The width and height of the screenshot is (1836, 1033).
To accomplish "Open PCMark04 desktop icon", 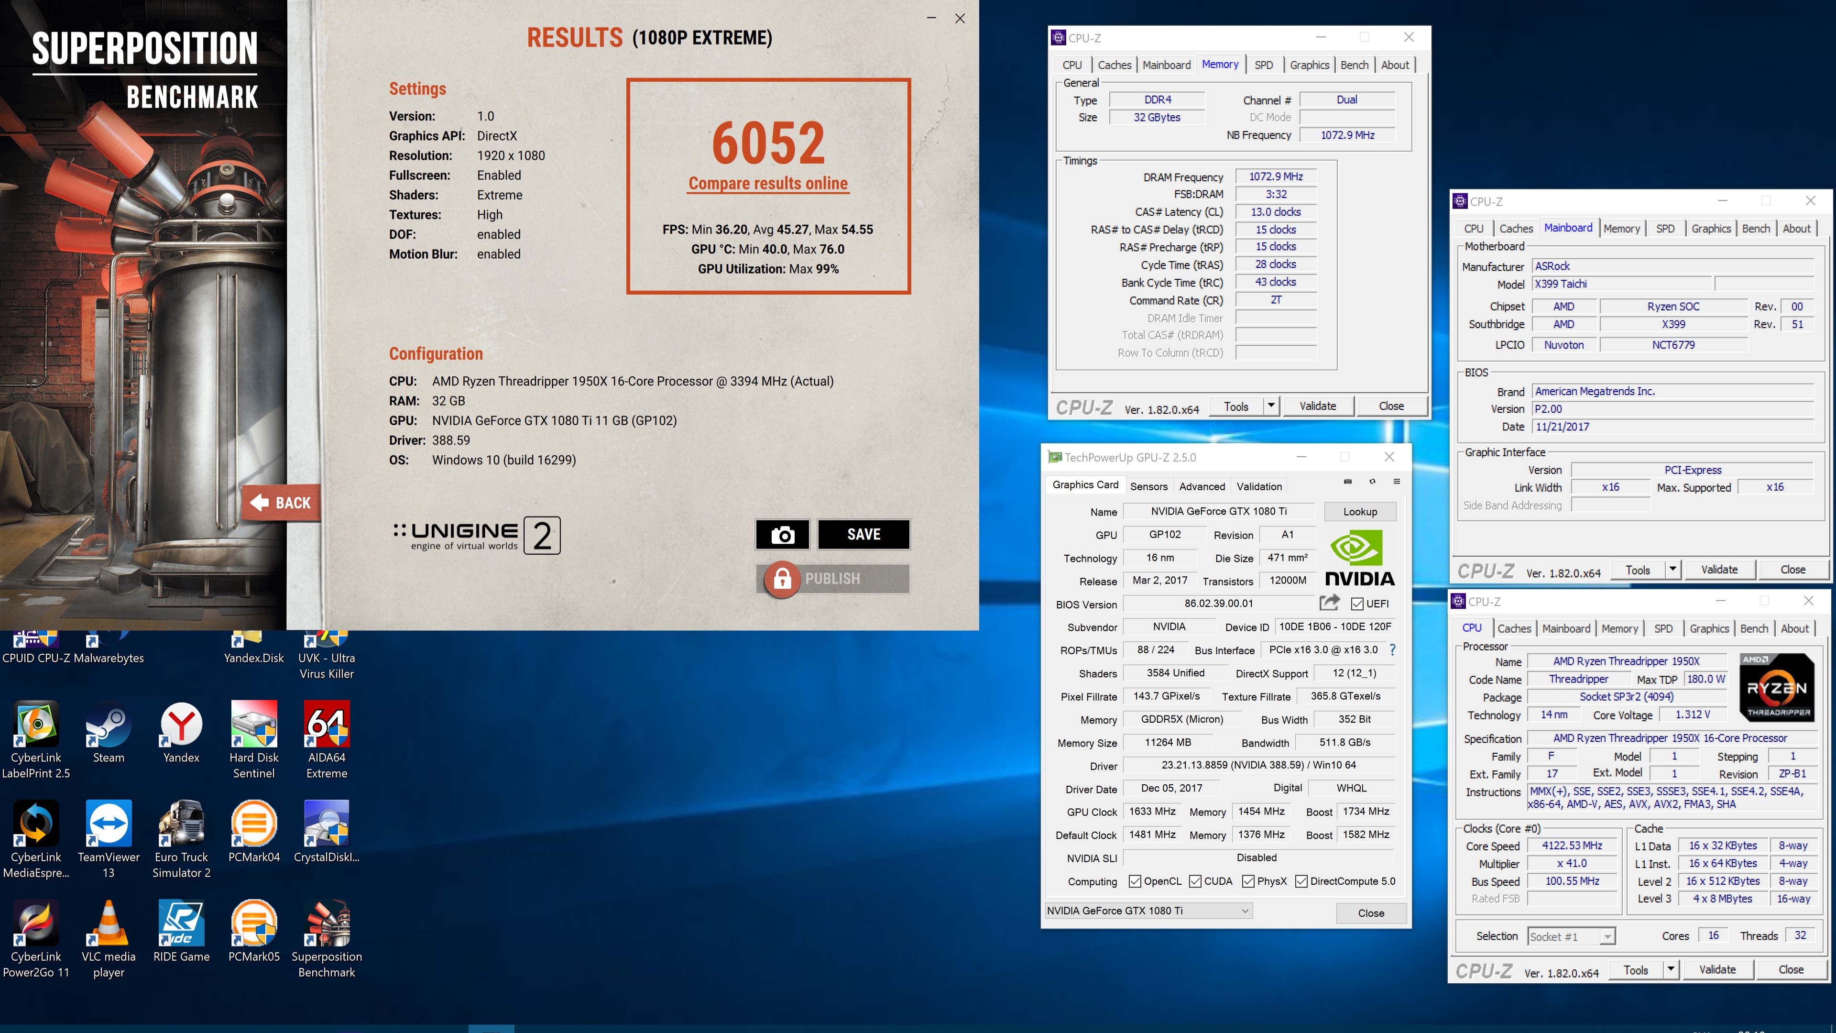I will pos(254,832).
